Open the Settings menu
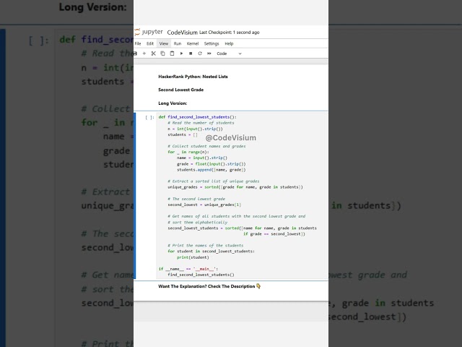 tap(212, 43)
